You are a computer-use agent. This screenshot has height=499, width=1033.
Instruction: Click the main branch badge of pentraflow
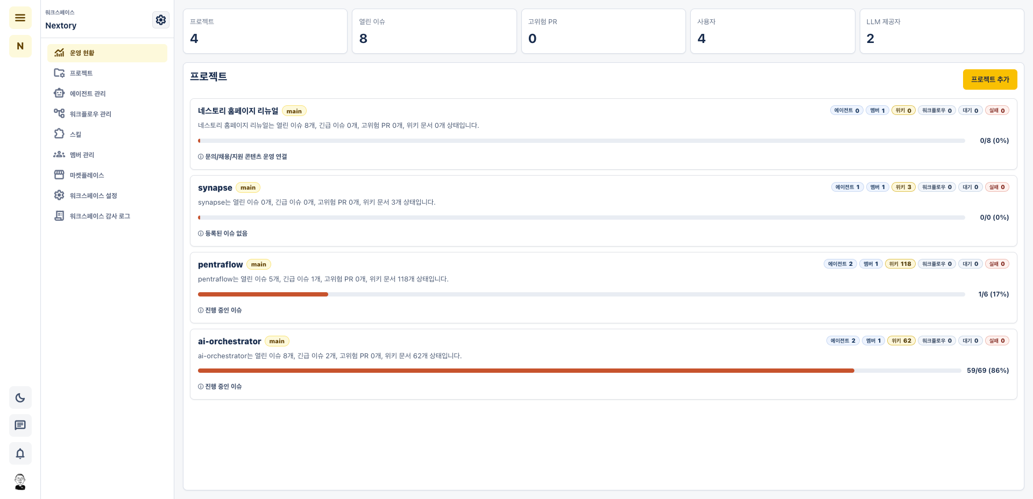pos(259,264)
